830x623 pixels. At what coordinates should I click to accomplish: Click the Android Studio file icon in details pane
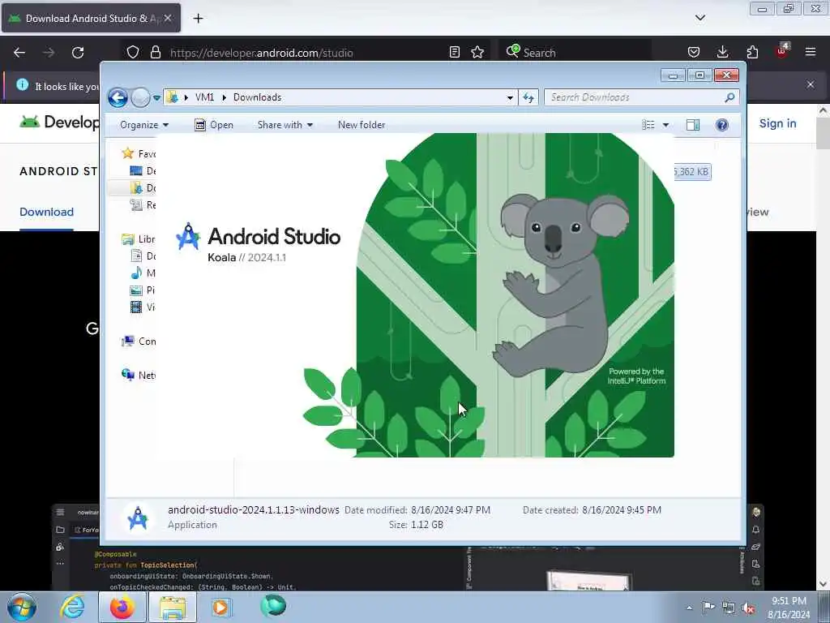(138, 518)
